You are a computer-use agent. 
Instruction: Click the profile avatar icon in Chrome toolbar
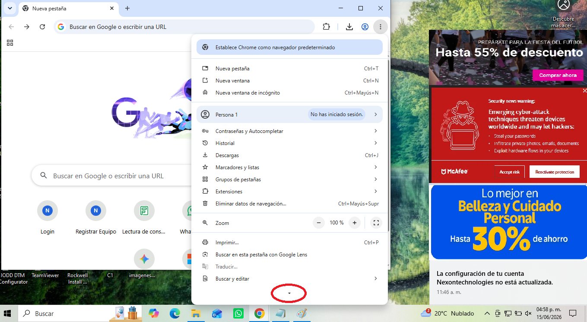tap(365, 27)
